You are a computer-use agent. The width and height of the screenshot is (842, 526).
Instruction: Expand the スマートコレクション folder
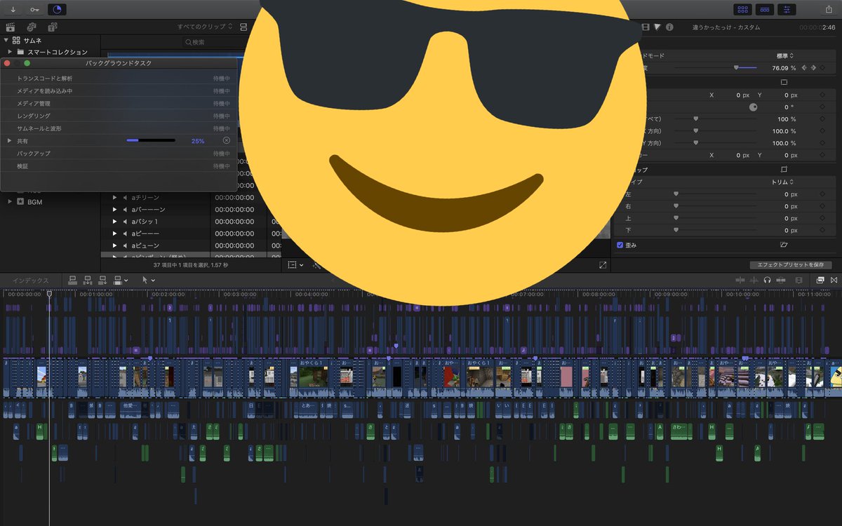click(x=11, y=52)
